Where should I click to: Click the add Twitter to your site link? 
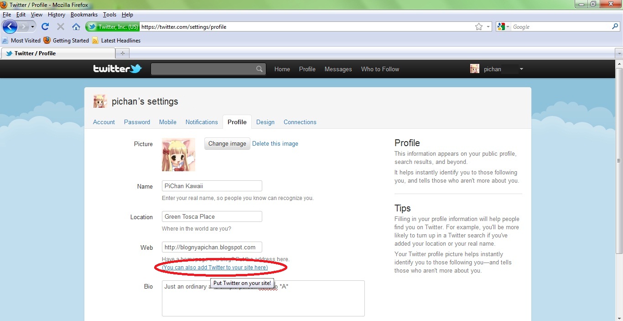click(215, 267)
